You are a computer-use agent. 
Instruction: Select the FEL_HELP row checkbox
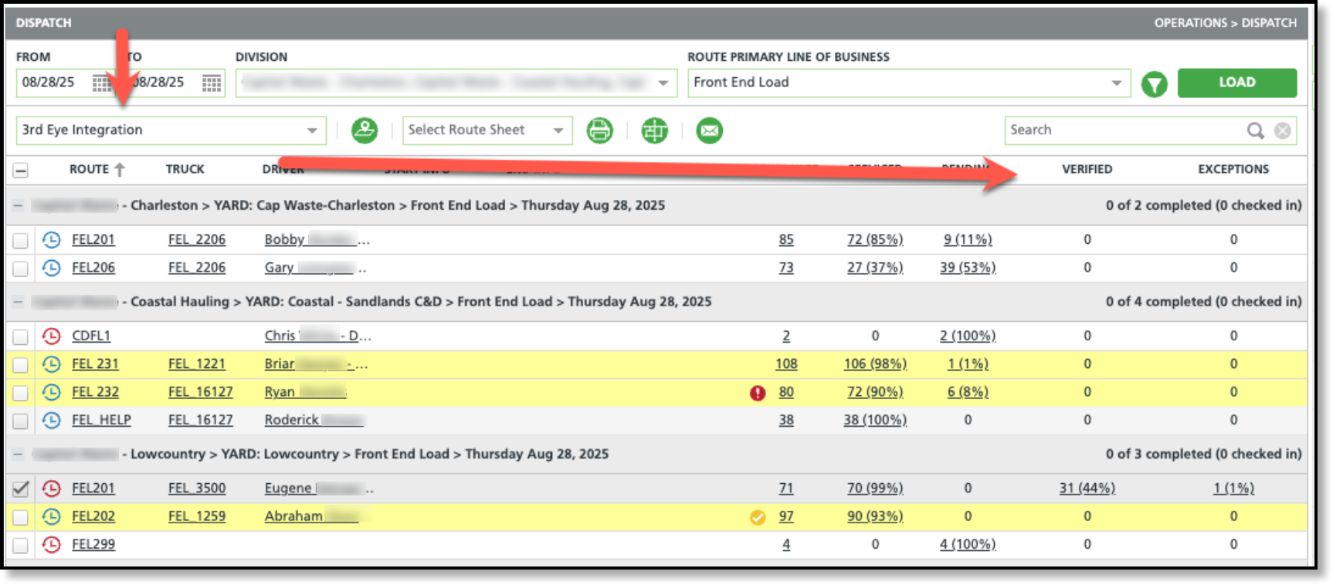point(21,421)
